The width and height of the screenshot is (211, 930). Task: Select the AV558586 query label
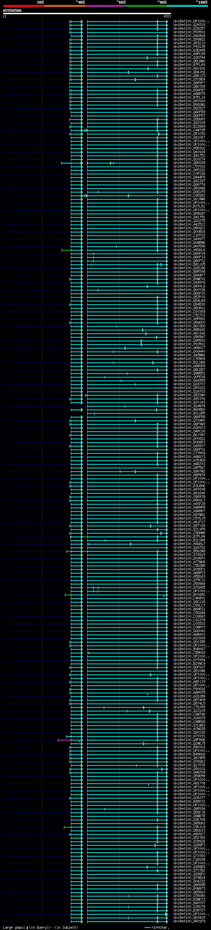click(12, 11)
